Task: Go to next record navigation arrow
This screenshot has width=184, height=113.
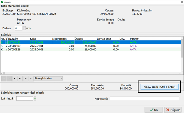Action: 15,79
